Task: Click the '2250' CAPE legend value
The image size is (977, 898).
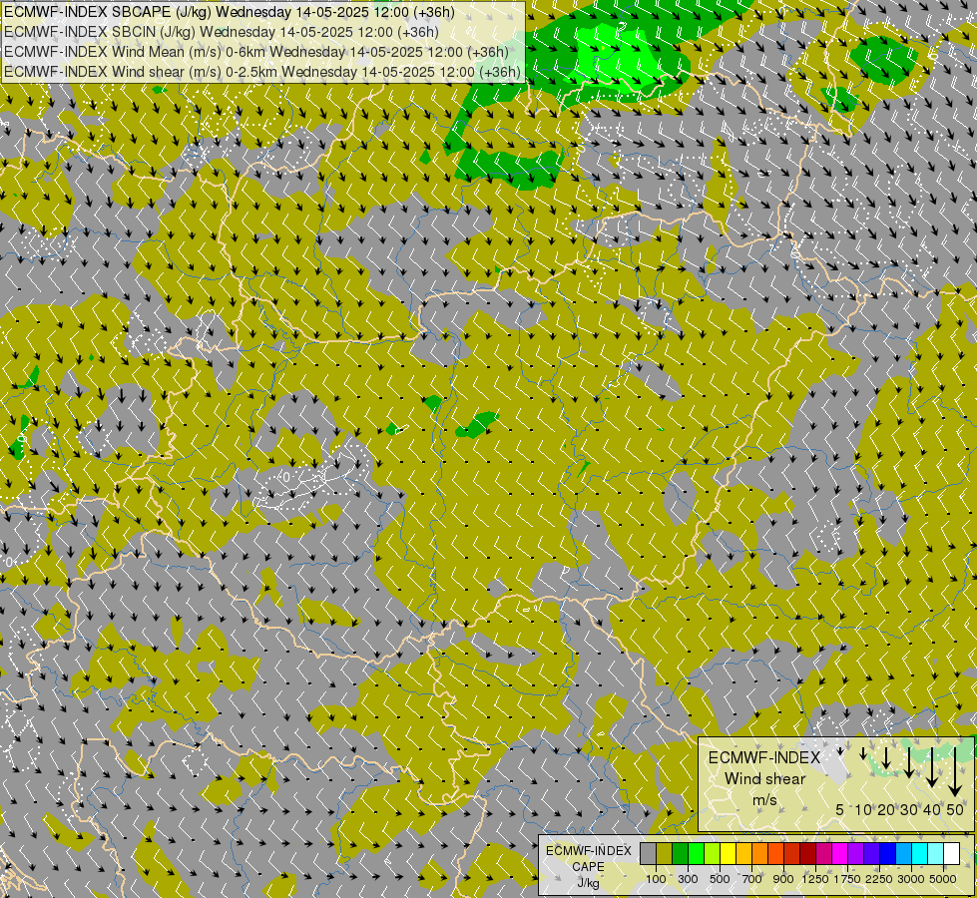Action: click(878, 879)
